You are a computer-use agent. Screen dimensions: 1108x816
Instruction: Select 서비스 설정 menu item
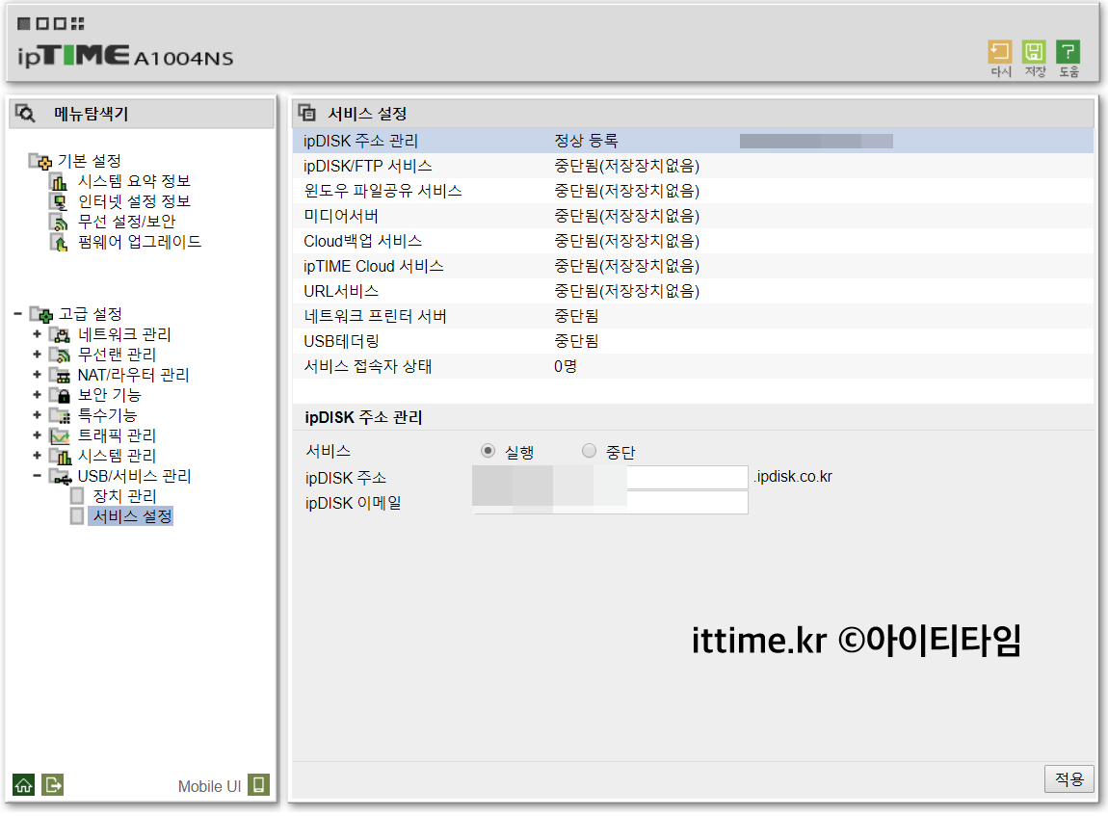point(132,517)
